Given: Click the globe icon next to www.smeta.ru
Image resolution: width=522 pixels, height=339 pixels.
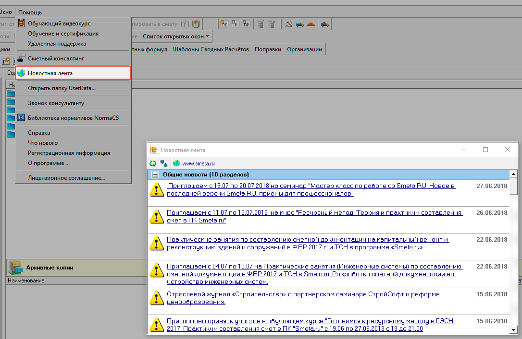Looking at the screenshot, I should [x=176, y=164].
